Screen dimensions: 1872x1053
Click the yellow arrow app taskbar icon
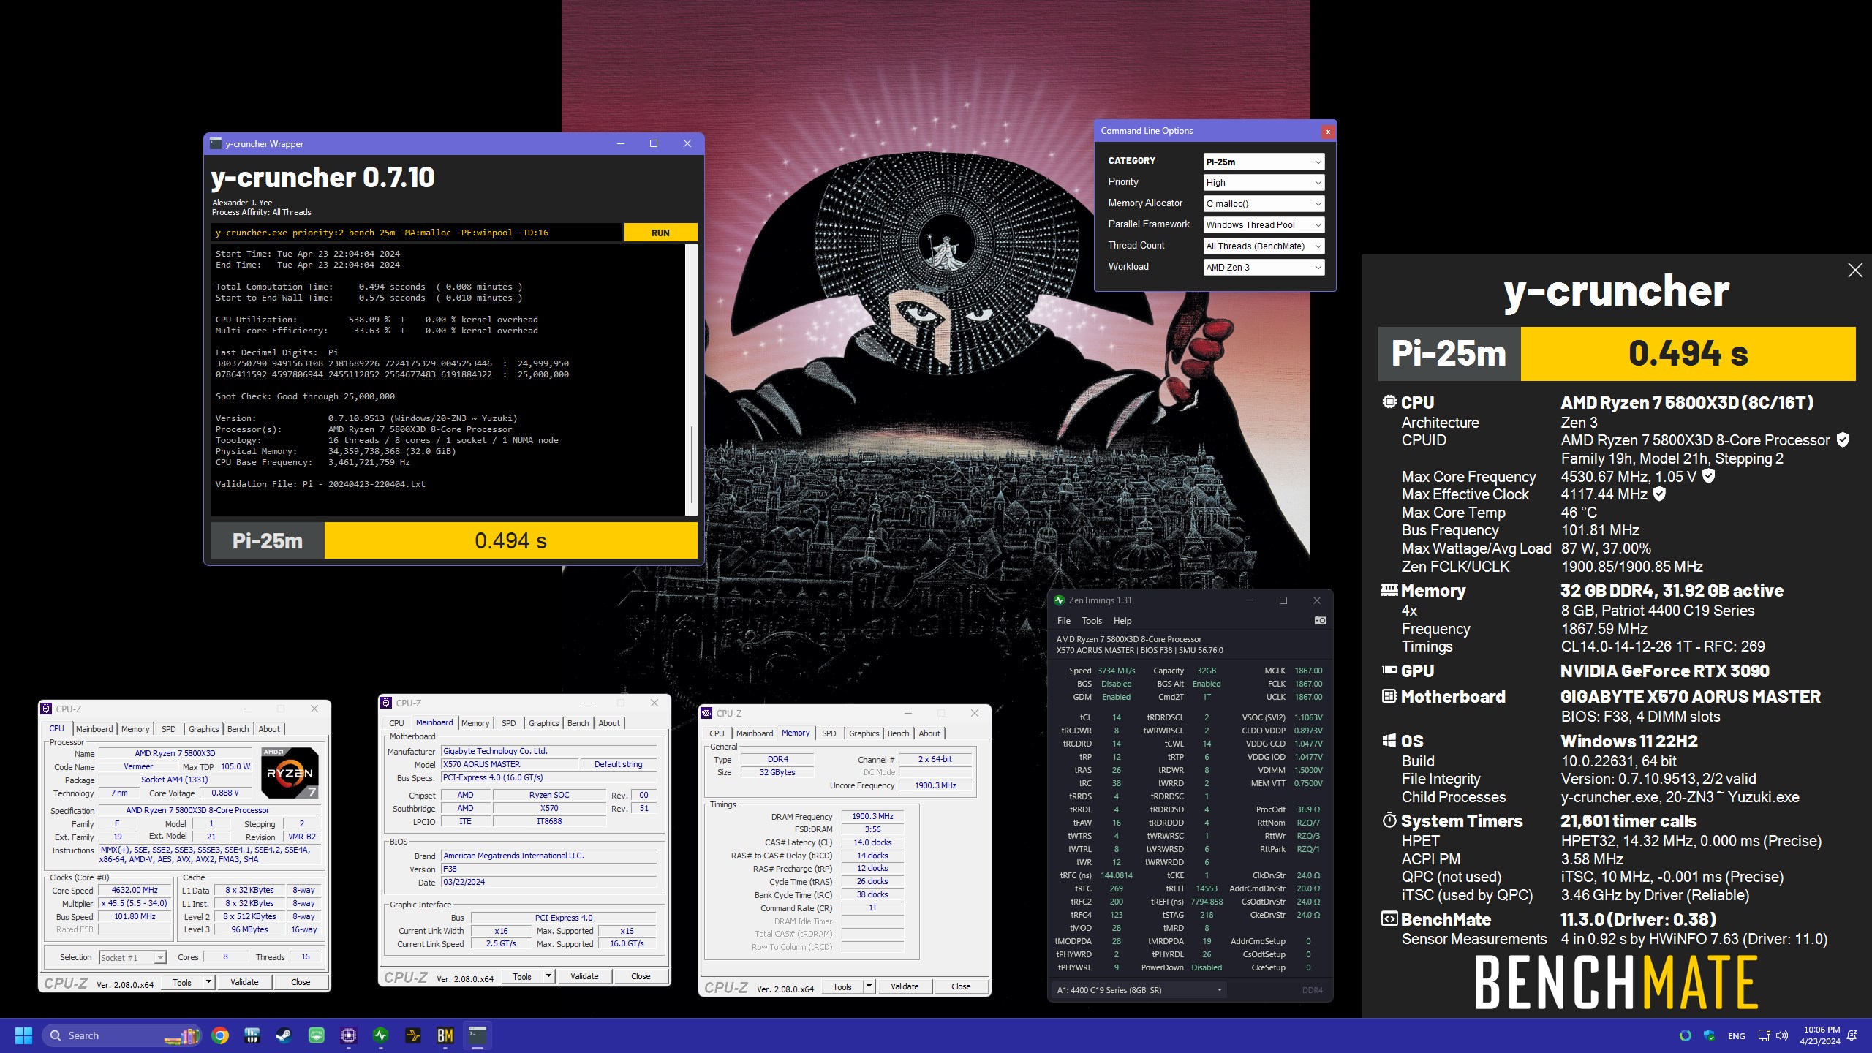413,1035
